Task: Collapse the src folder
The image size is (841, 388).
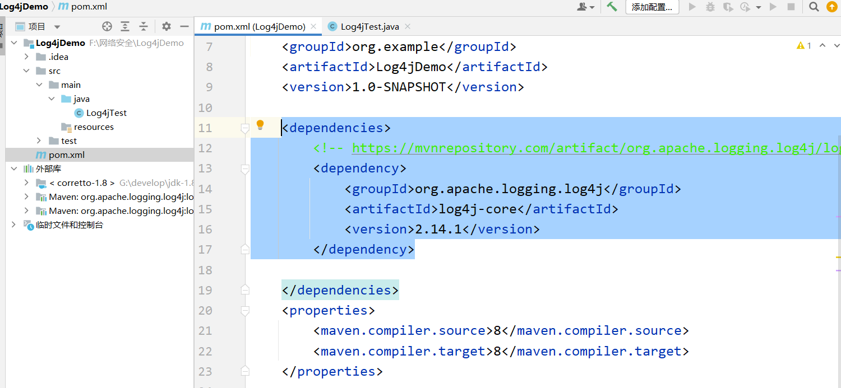Action: point(26,71)
